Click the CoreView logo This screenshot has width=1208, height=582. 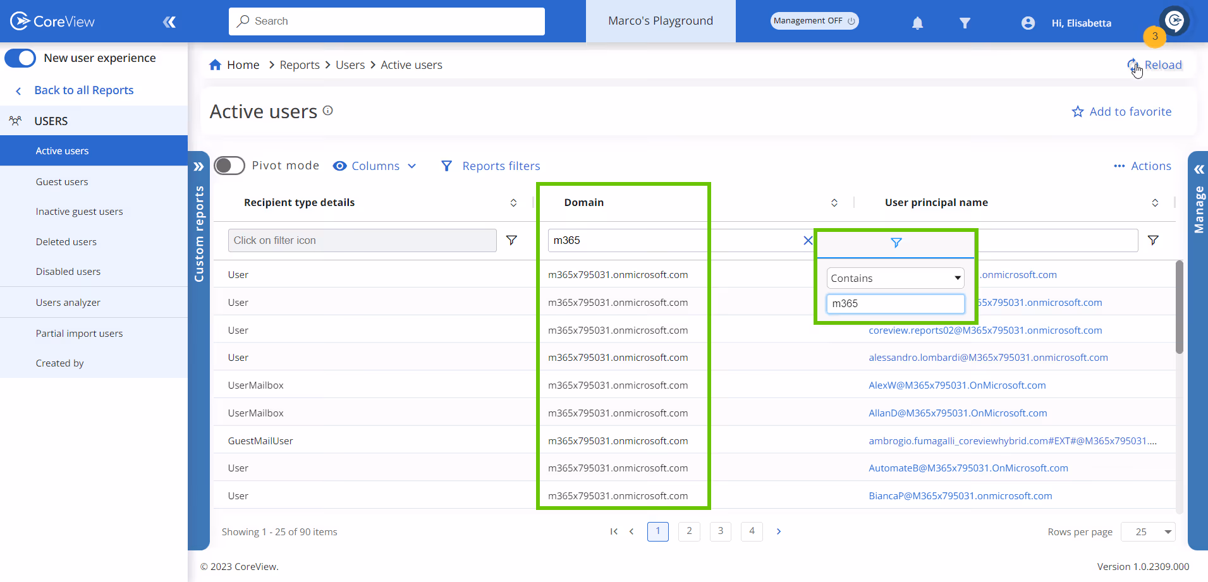(x=52, y=21)
